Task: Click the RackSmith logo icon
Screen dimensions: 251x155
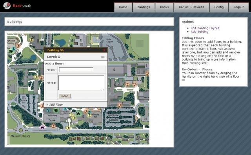Action: tap(7, 6)
